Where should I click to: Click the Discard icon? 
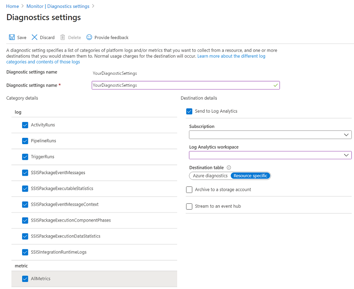(35, 37)
